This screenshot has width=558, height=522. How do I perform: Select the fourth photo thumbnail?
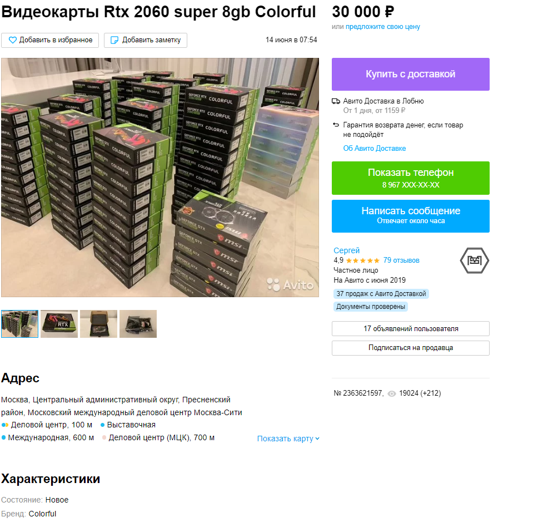(138, 324)
